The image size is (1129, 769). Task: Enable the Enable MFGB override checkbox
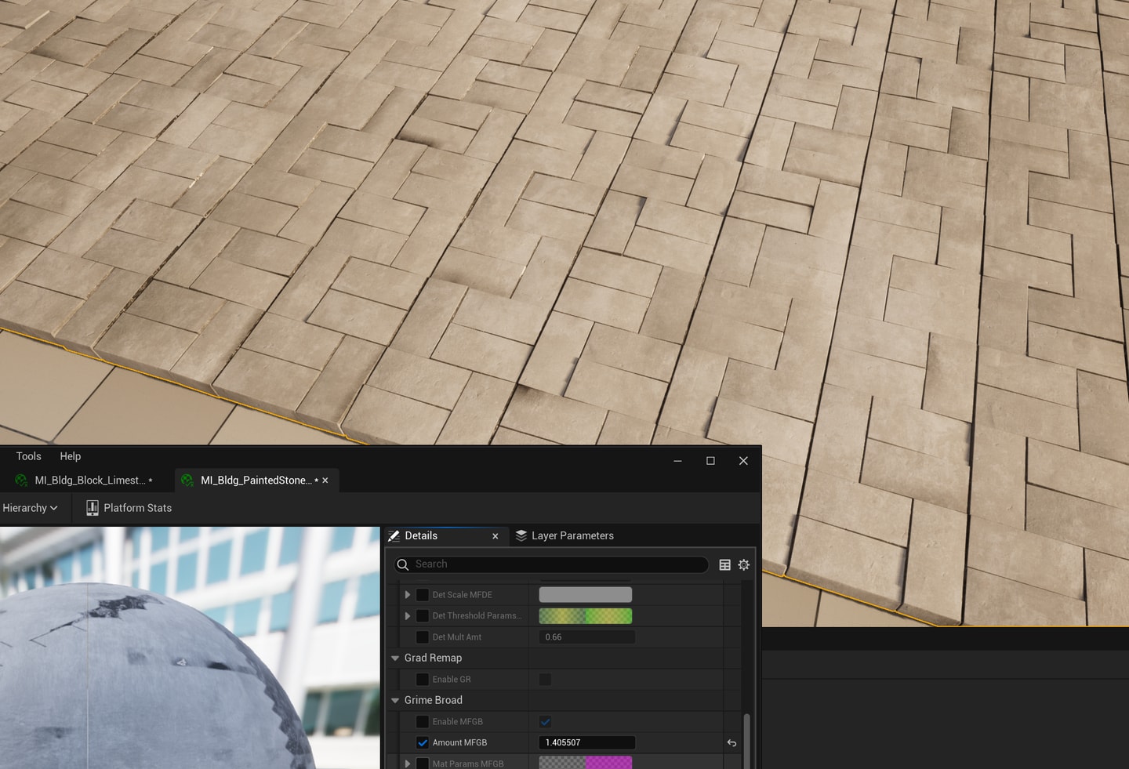point(423,722)
